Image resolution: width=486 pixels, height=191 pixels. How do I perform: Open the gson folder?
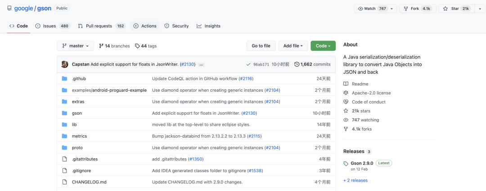[x=77, y=113]
